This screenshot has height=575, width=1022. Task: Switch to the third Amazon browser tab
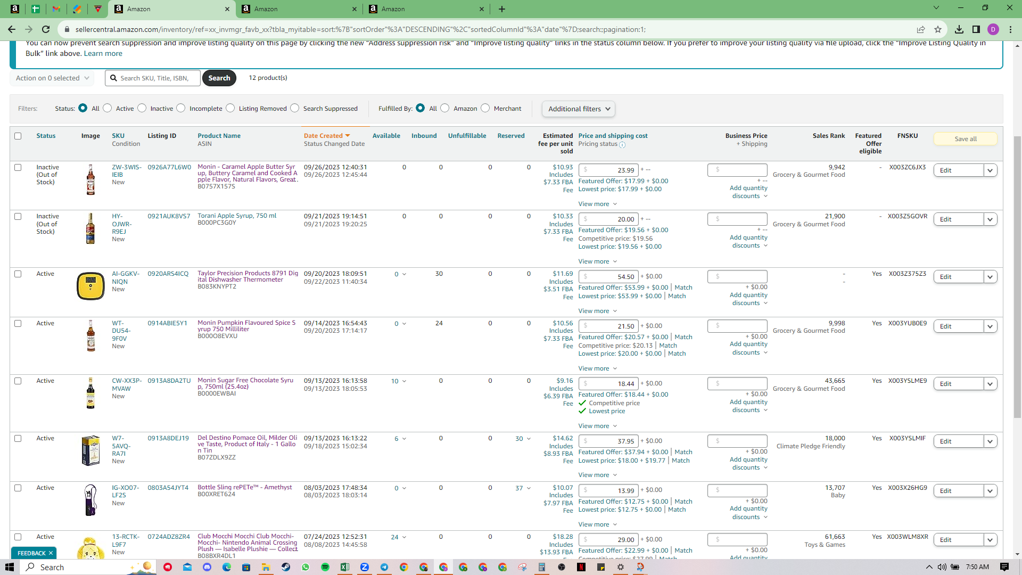click(425, 9)
